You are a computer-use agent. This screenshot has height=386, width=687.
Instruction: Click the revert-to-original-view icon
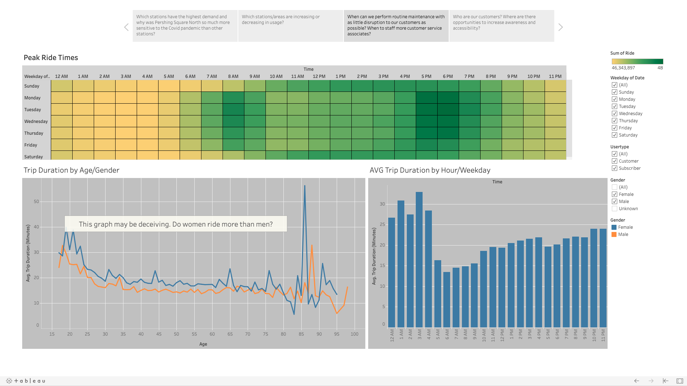(x=666, y=381)
